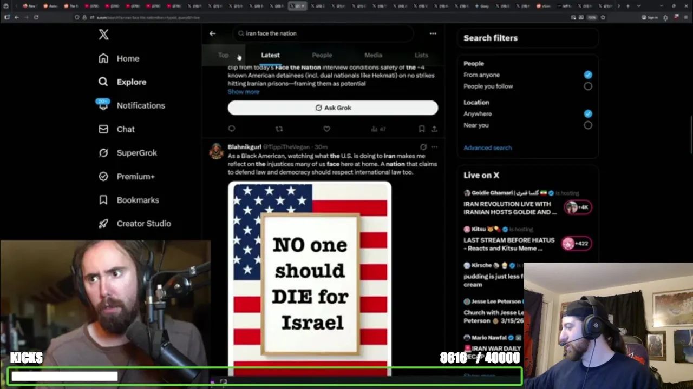Click the browser back arrow

16,17
